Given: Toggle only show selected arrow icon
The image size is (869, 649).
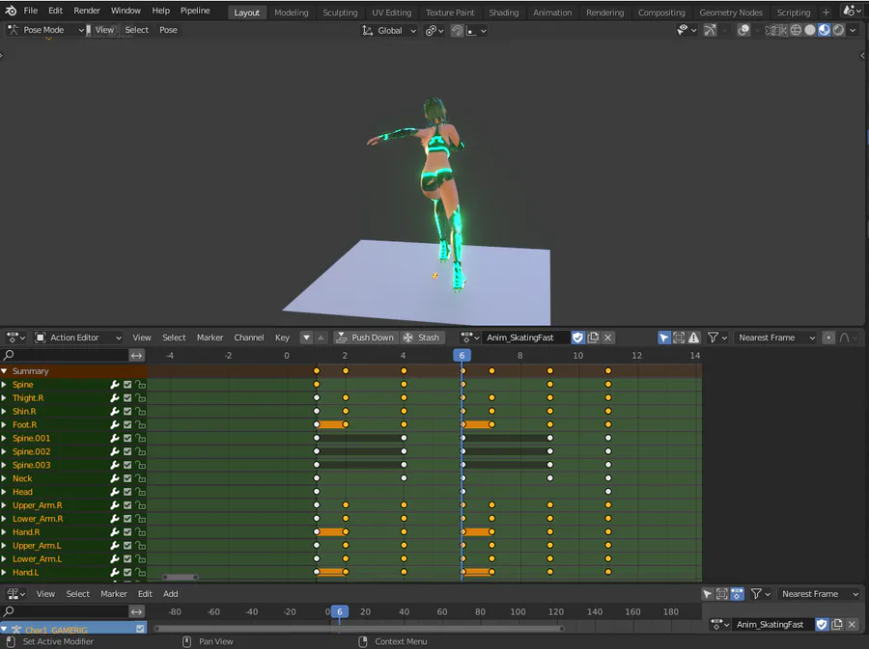Looking at the screenshot, I should (x=664, y=337).
